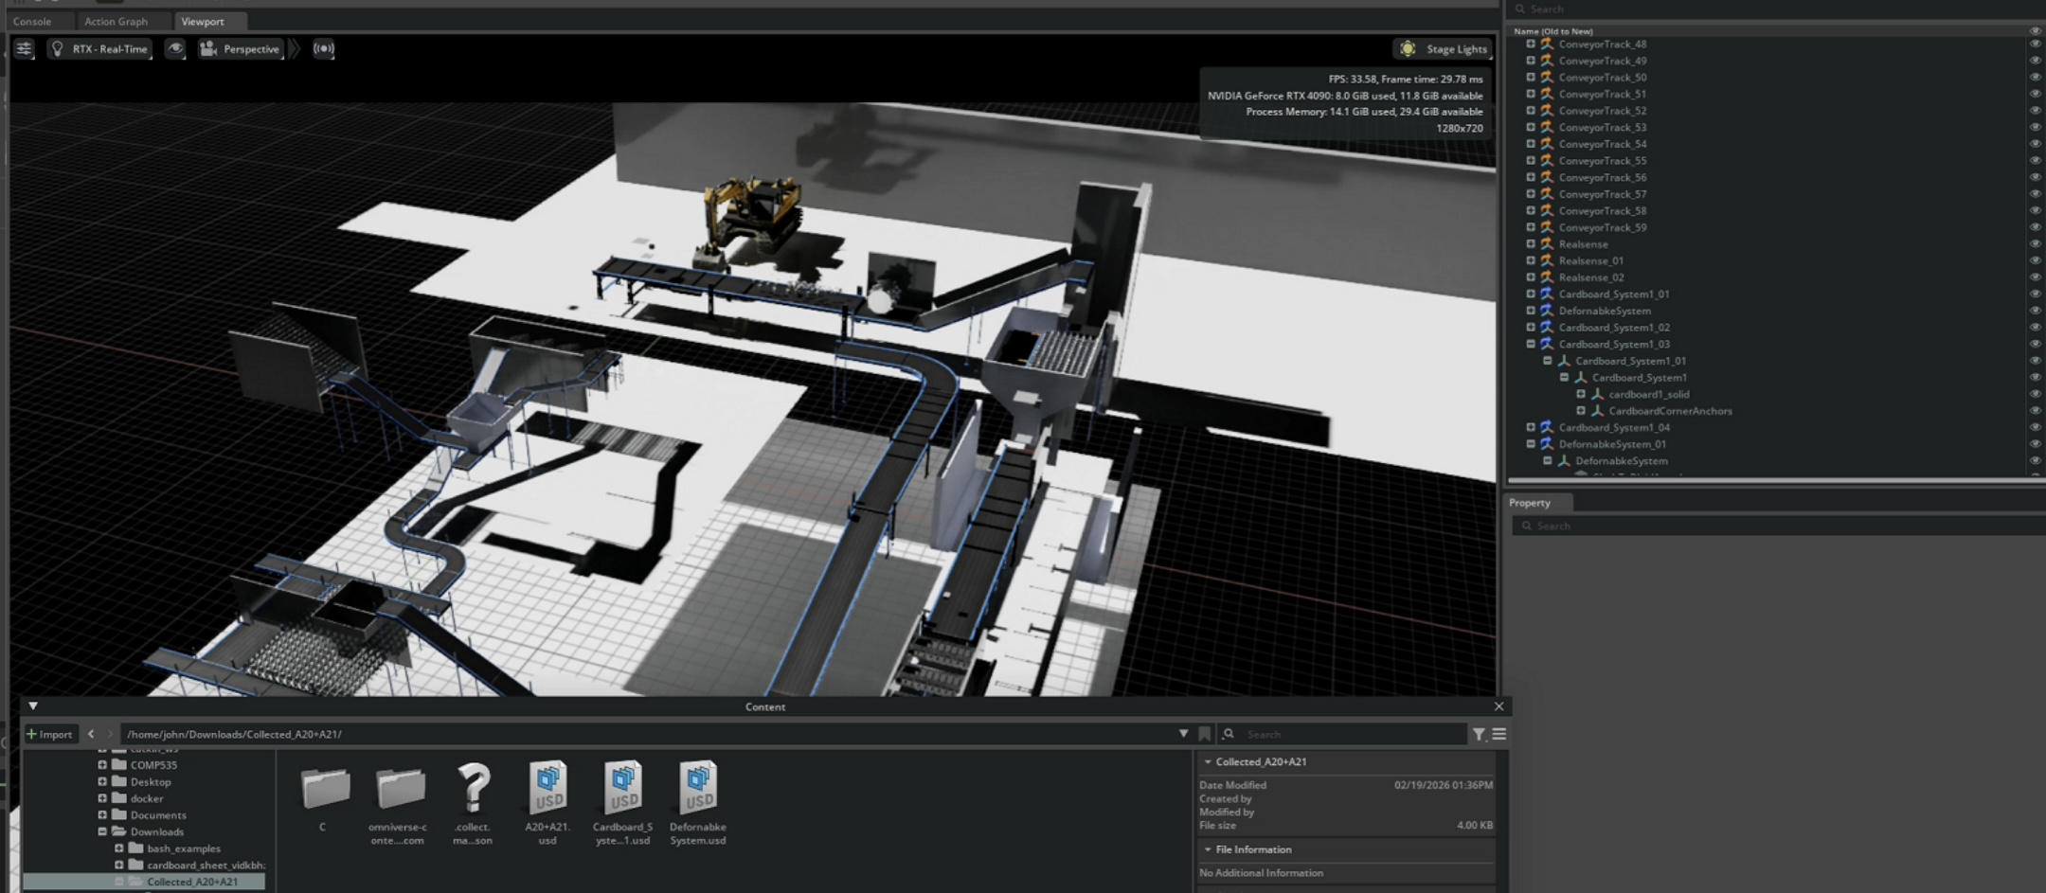Select the DefornabkeSystem.usd file icon
Image resolution: width=2046 pixels, height=893 pixels.
[x=698, y=788]
